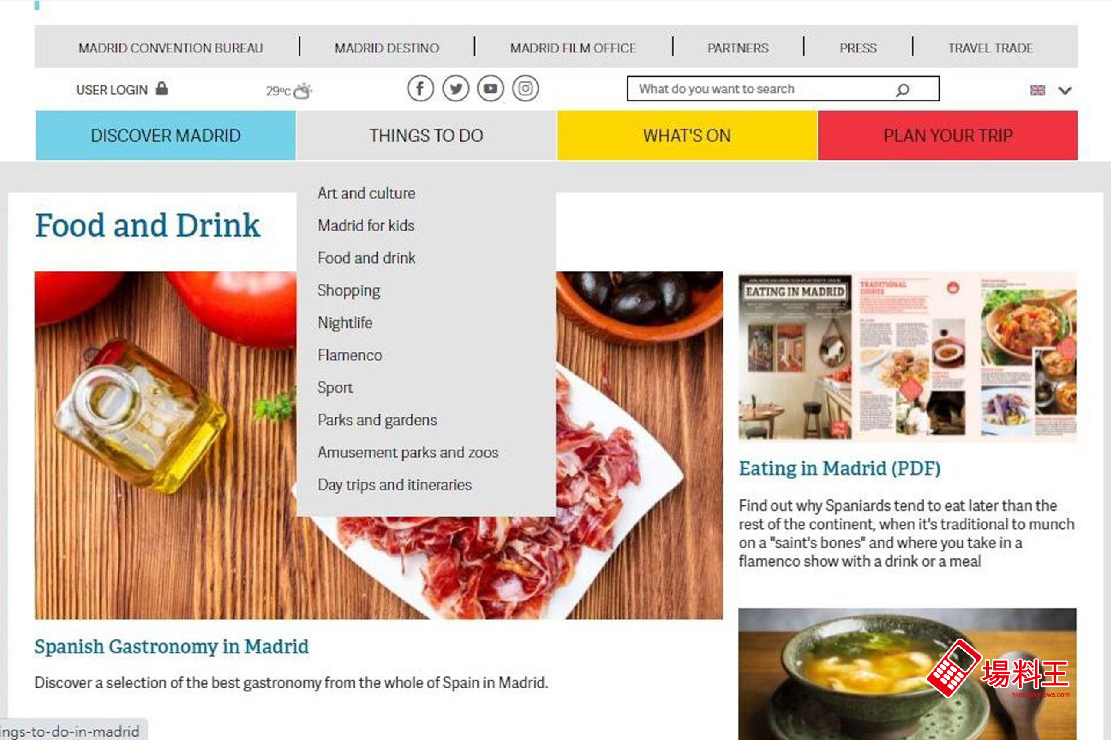
Task: Click the UK flag language icon
Action: point(1037,90)
